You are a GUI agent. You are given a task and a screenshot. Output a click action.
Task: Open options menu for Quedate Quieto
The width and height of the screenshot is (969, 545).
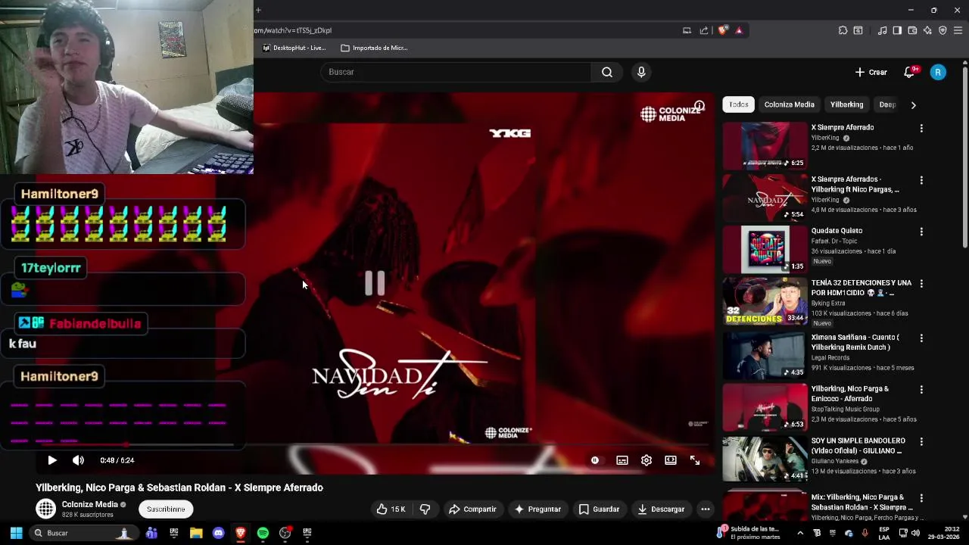921,232
